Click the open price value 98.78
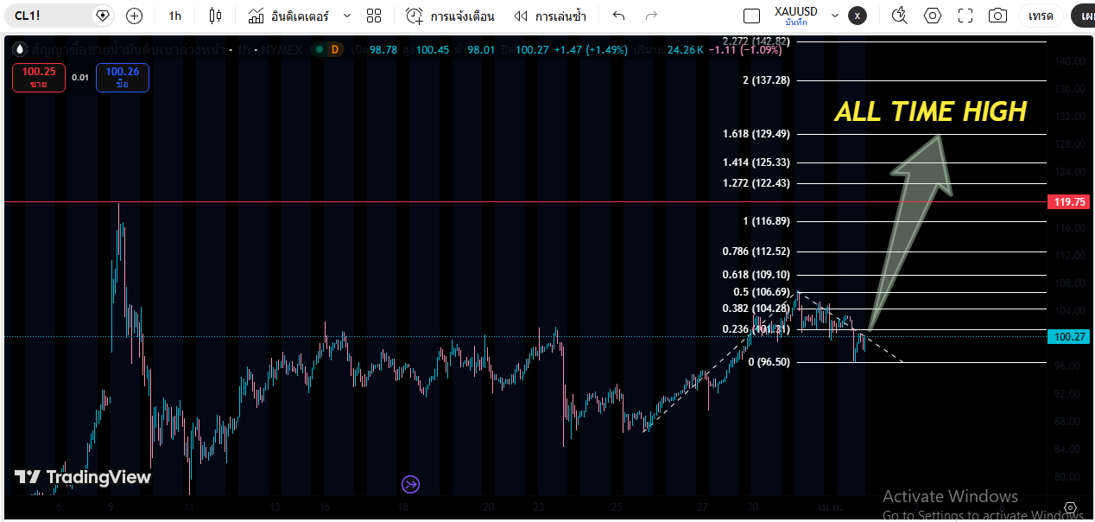This screenshot has width=1095, height=522. 383,50
